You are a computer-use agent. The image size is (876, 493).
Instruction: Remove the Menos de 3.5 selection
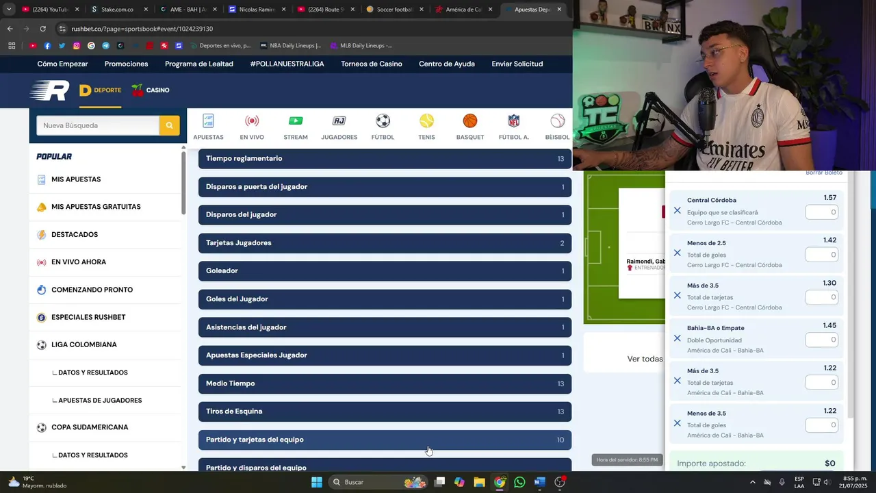pyautogui.click(x=677, y=423)
